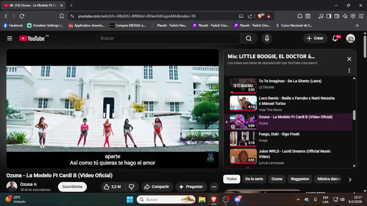The height and width of the screenshot is (206, 367).
Task: Like the video (3,2 M thumbs up)
Action: tap(112, 187)
